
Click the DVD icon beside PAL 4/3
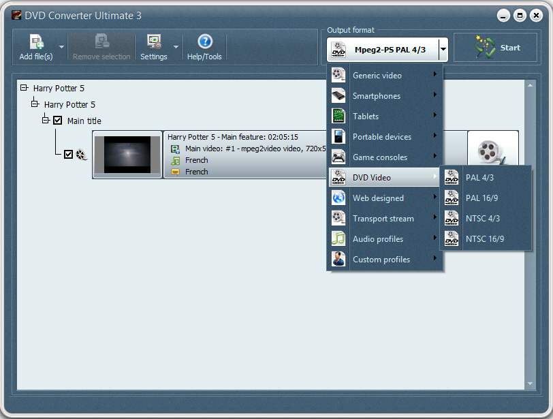[452, 177]
